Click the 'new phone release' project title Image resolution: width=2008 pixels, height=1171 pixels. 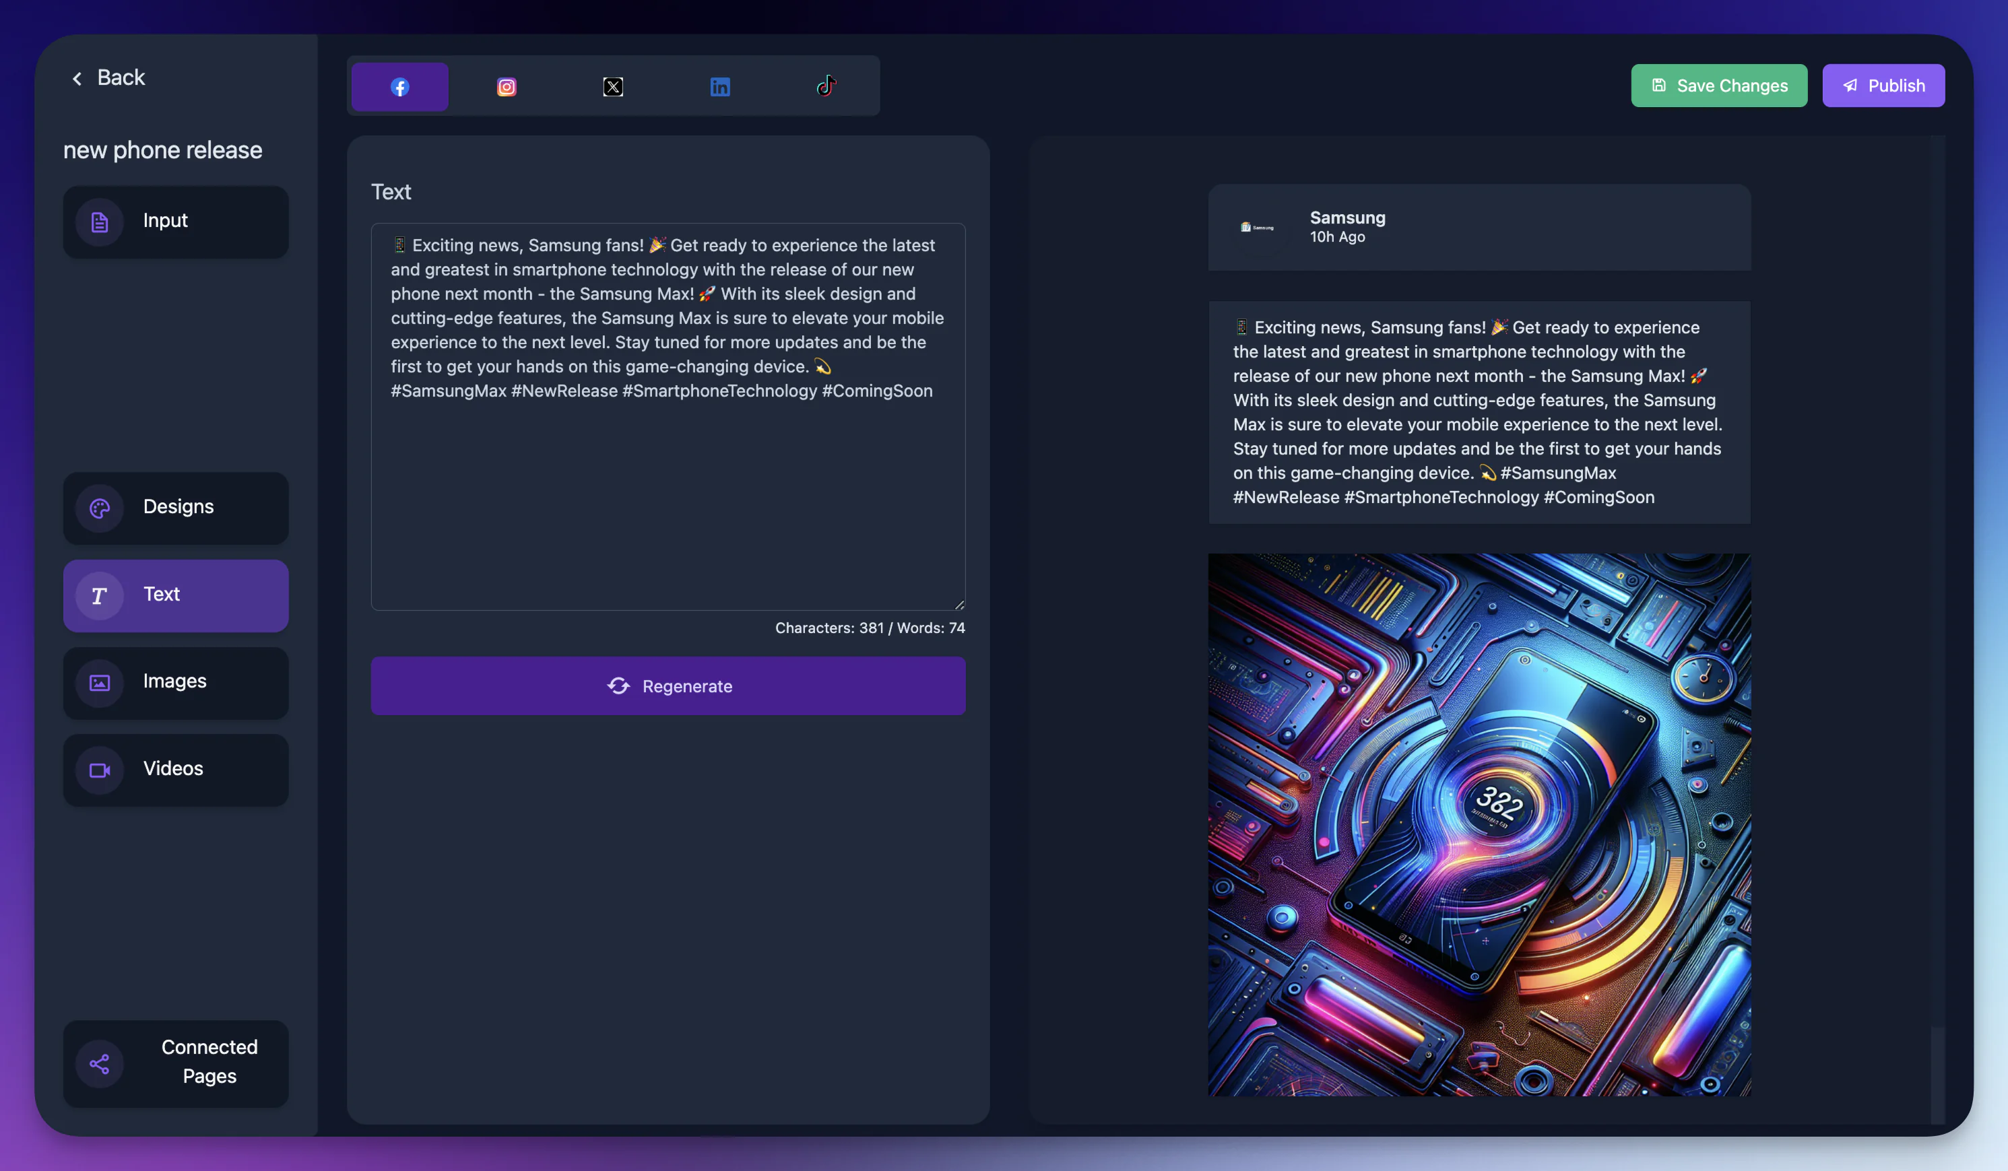[x=162, y=149]
